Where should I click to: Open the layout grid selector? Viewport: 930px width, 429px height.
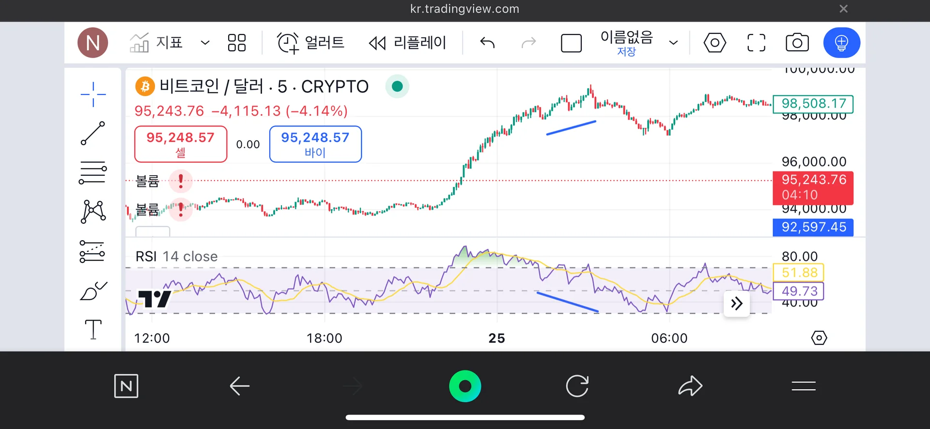236,43
